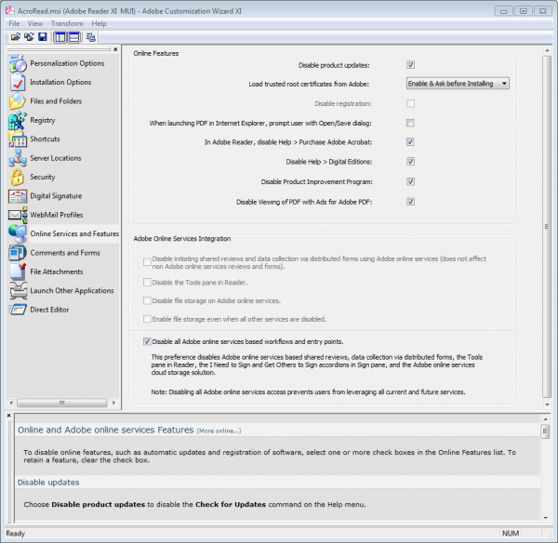This screenshot has height=543, width=558.
Task: Click the Disable registration checkbox
Action: pos(410,103)
